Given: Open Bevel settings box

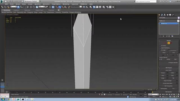Looking at the screenshot, I should (x=167, y=75).
